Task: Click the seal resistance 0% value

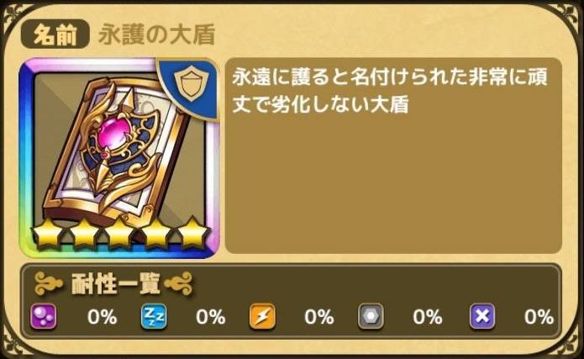Action: point(539,317)
